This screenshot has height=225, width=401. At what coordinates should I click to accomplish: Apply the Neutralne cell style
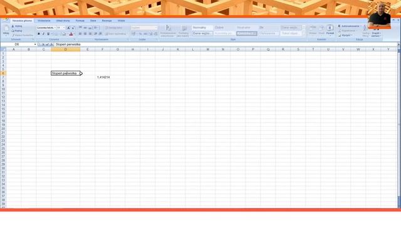[247, 27]
